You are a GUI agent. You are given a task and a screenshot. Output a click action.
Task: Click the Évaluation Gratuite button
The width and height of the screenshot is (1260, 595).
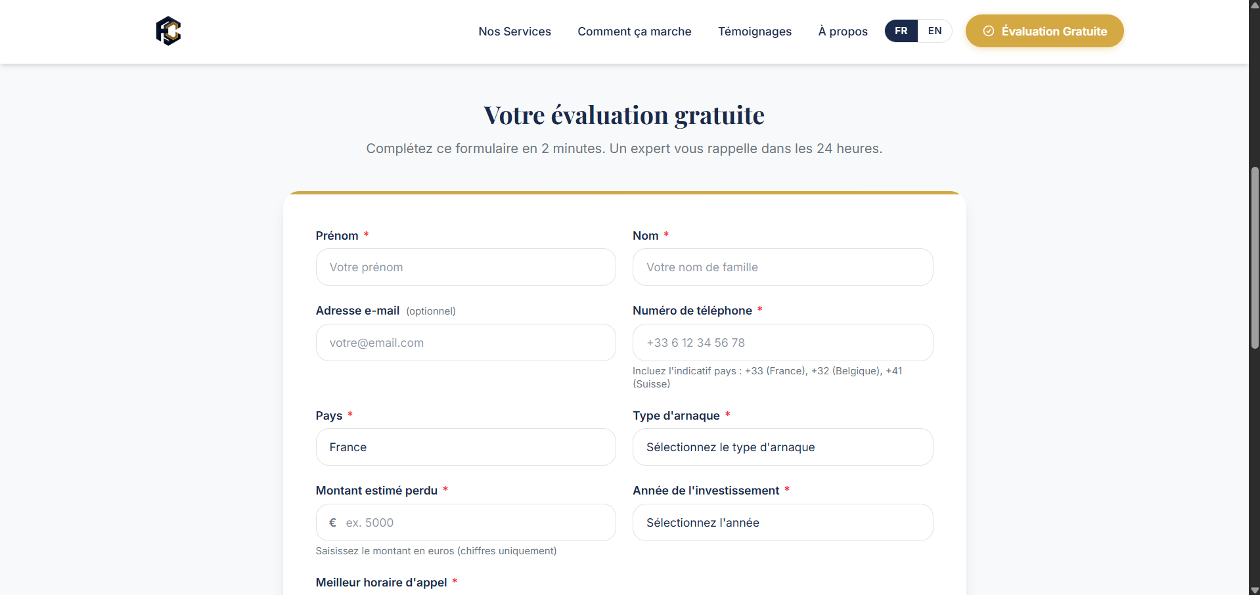tap(1044, 31)
